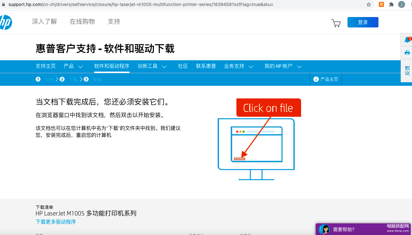Viewport: 412px width, 235px height.
Task: Click the assistant avatar in help chat
Action: tap(324, 229)
